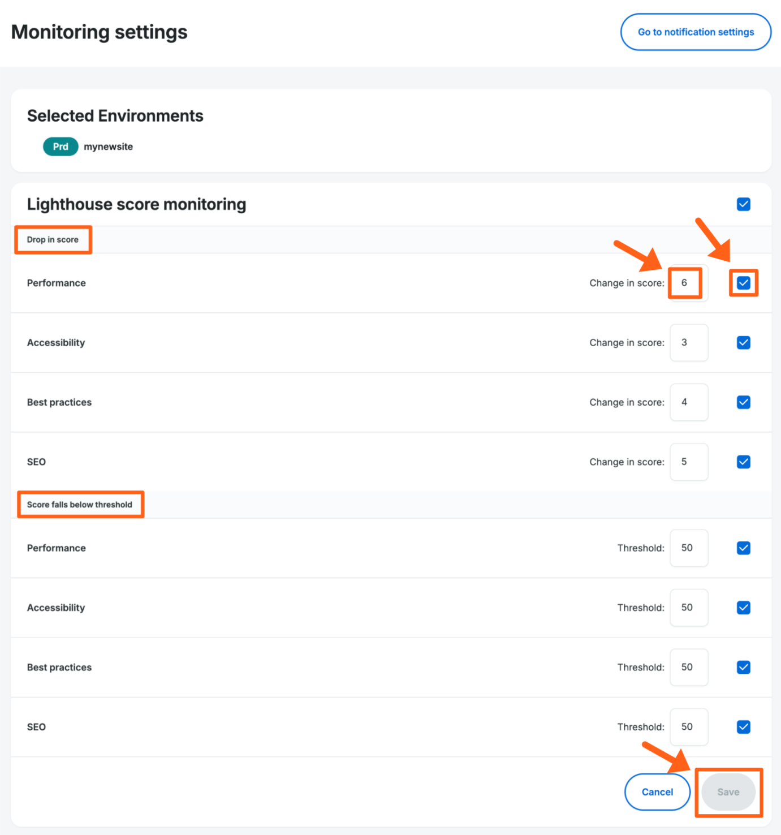The width and height of the screenshot is (781, 835).
Task: Click the Accessibility threshold input
Action: click(688, 608)
